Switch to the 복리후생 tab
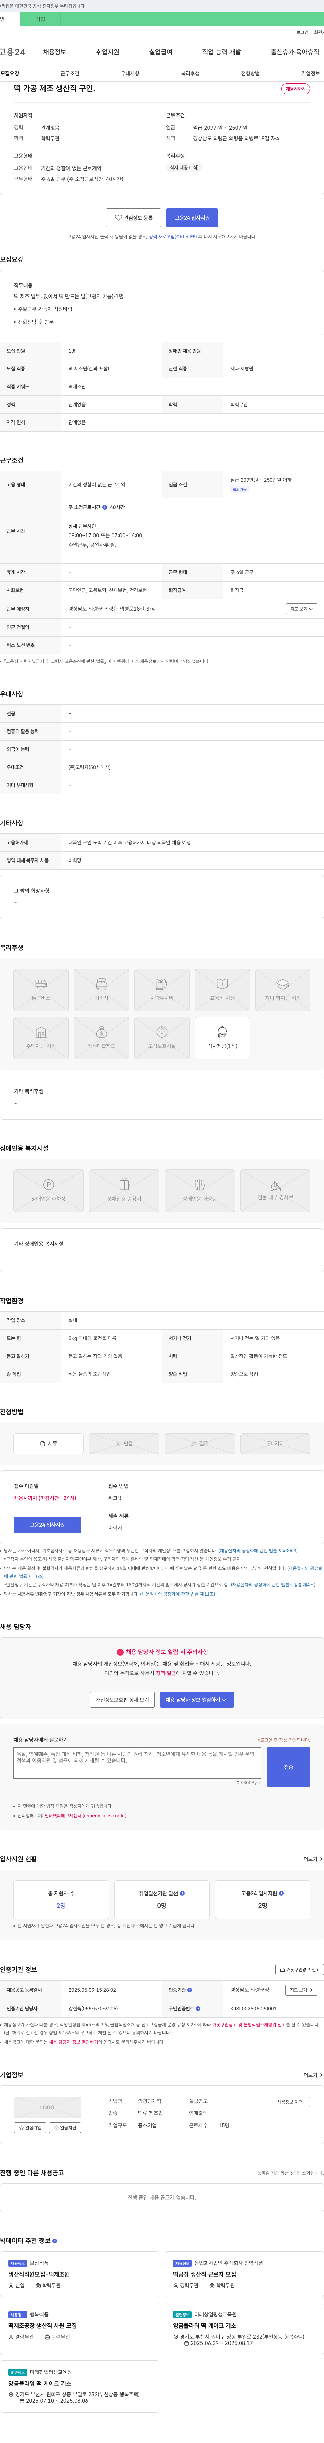324x2443 pixels. (190, 73)
